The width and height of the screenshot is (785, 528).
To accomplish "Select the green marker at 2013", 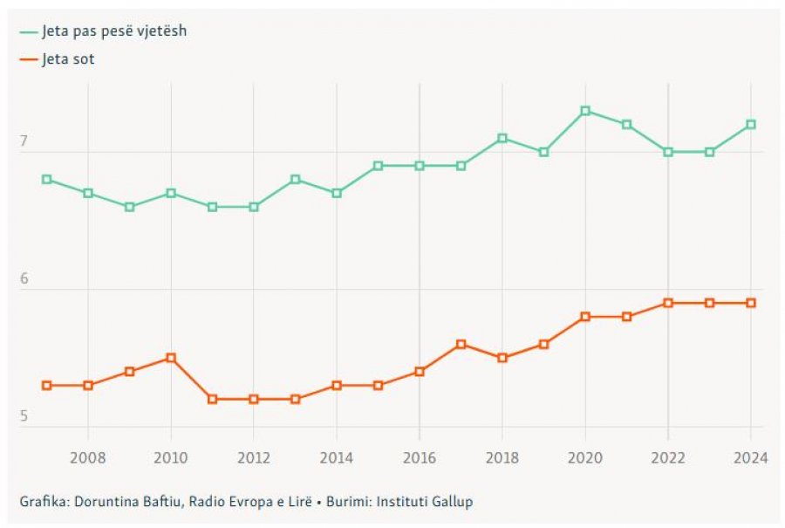I will point(296,179).
